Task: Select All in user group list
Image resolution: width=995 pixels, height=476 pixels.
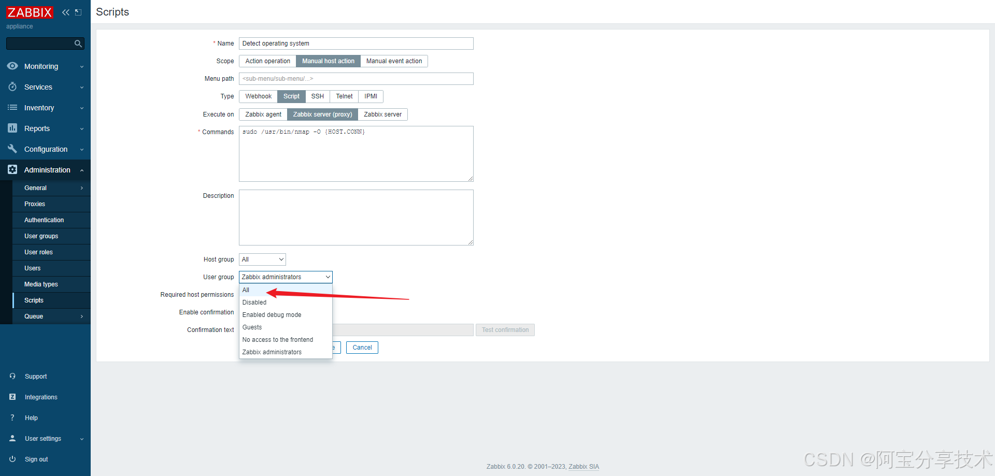Action: pyautogui.click(x=286, y=290)
